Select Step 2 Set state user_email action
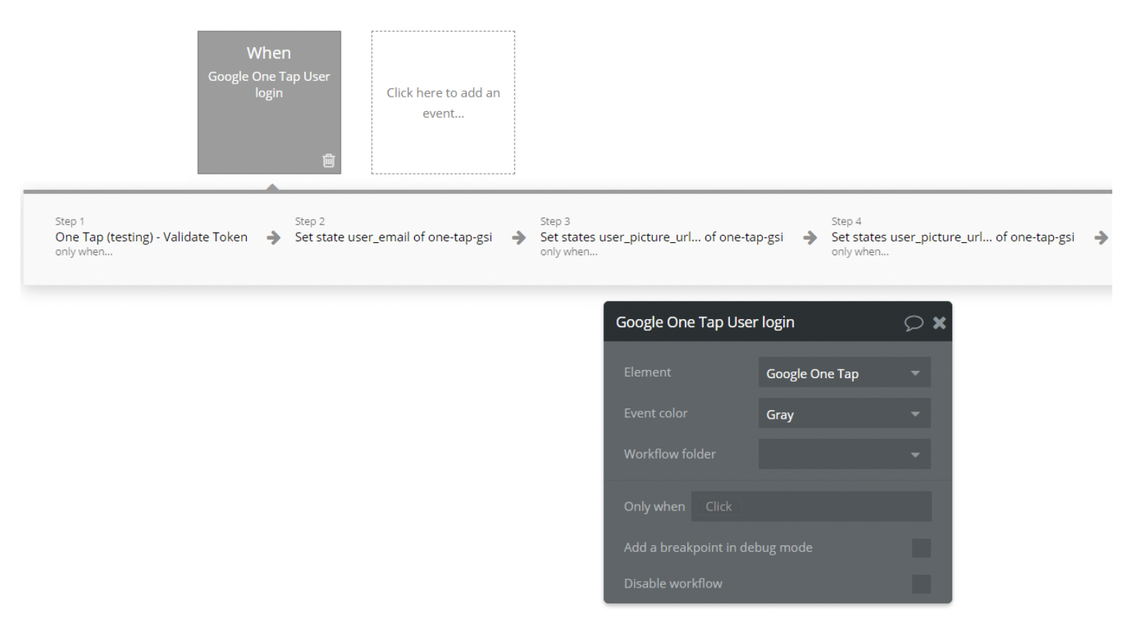 click(393, 237)
